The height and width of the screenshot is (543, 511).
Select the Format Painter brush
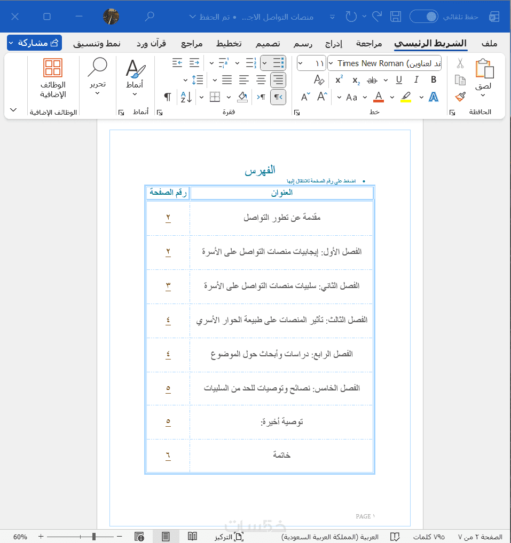click(460, 97)
